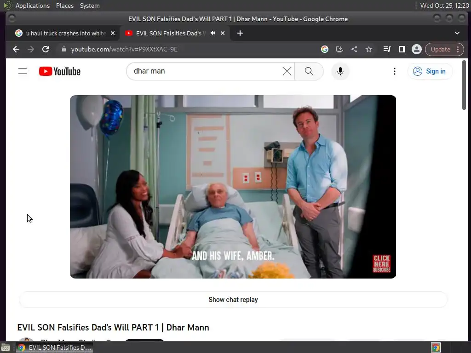Share this page from address bar
This screenshot has height=353, width=471.
click(x=354, y=49)
